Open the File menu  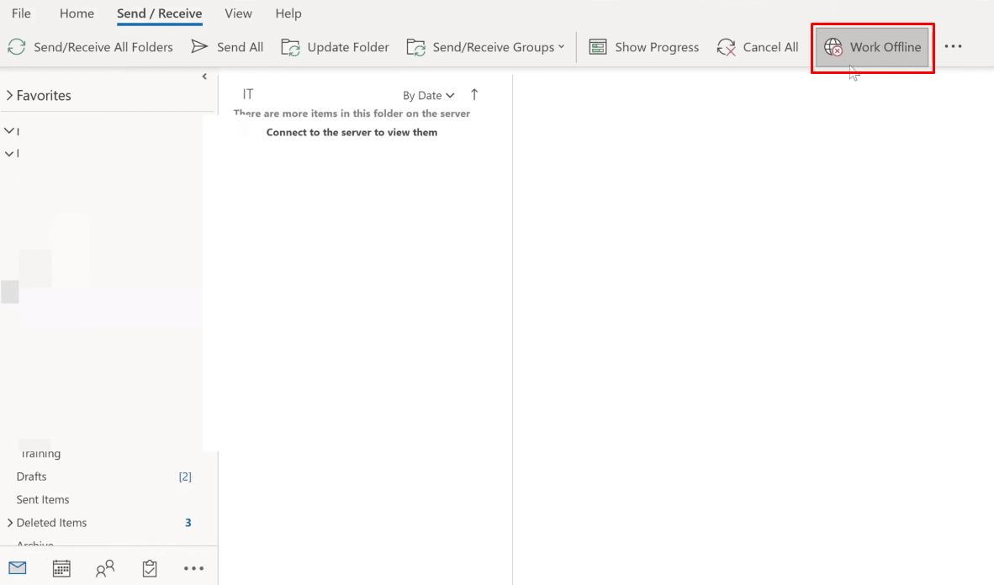[x=21, y=13]
